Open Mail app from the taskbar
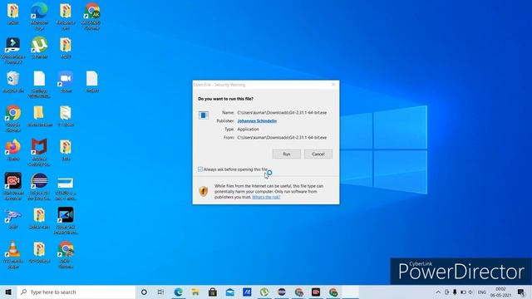The width and height of the screenshot is (532, 299). 229,292
